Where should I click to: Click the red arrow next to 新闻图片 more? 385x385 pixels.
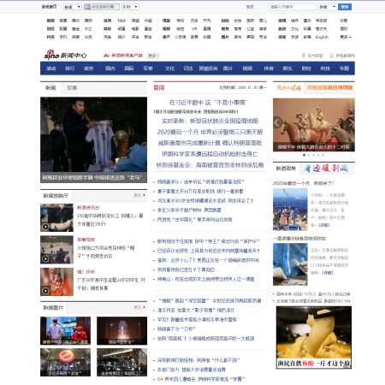[x=145, y=307]
